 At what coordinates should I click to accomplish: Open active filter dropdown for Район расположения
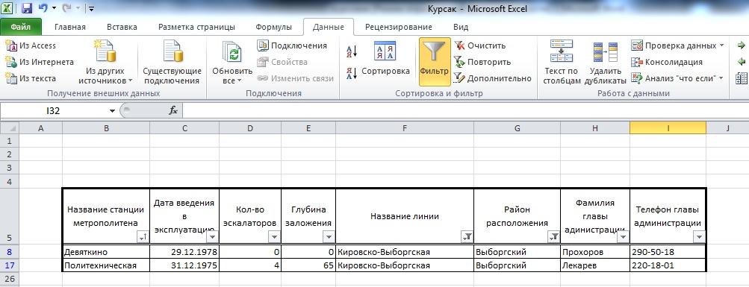pos(553,237)
